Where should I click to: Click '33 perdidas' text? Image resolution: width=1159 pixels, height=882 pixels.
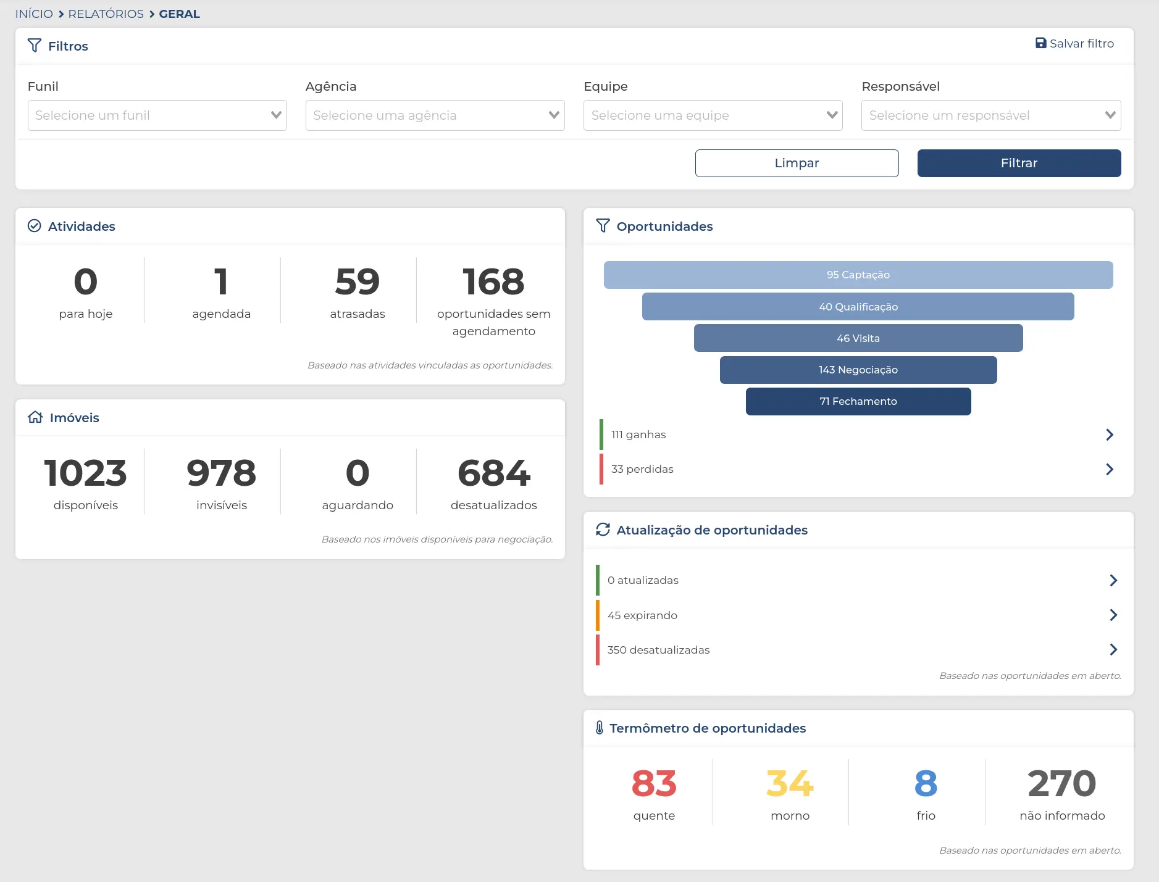(642, 469)
